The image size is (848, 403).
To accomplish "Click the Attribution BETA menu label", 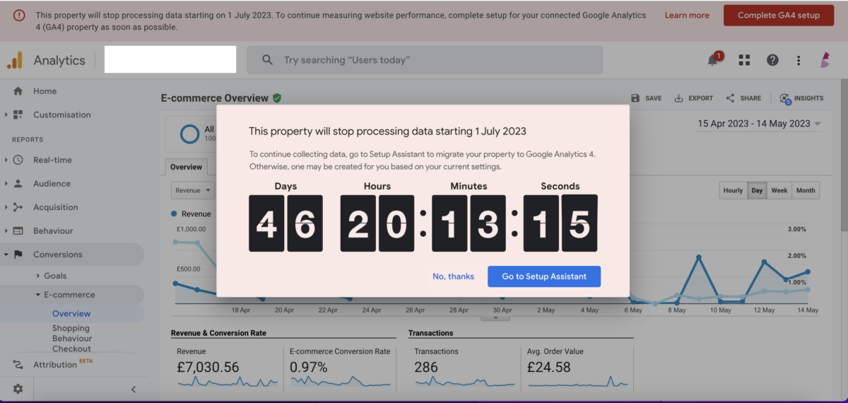I will [x=63, y=364].
